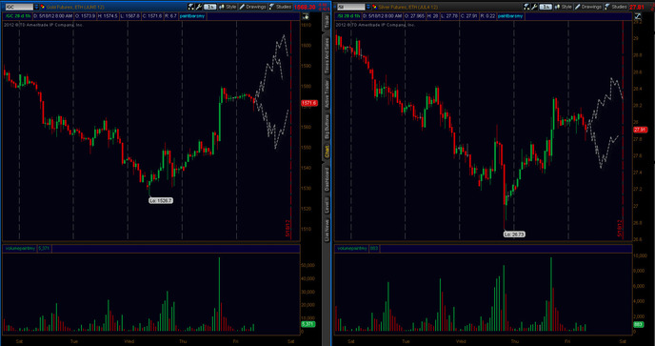Click the gold symbol input field
This screenshot has width=655, height=346.
[19, 7]
